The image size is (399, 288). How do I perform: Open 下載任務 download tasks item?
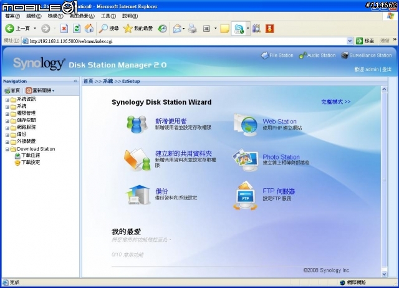coord(27,155)
